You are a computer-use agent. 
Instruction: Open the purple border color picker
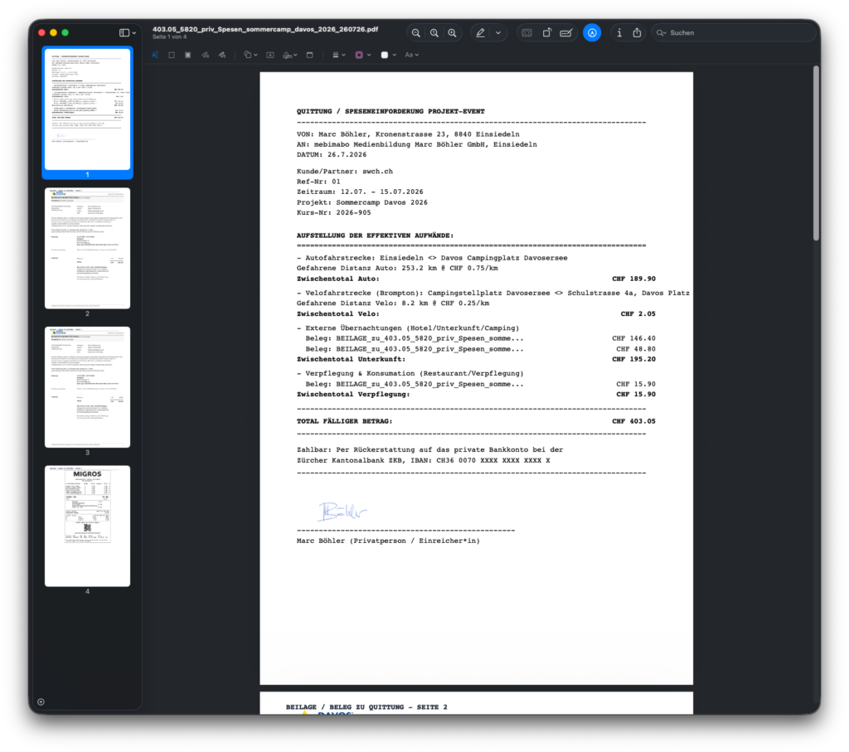[362, 55]
